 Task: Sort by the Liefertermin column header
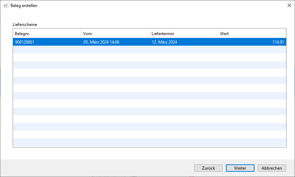183,34
